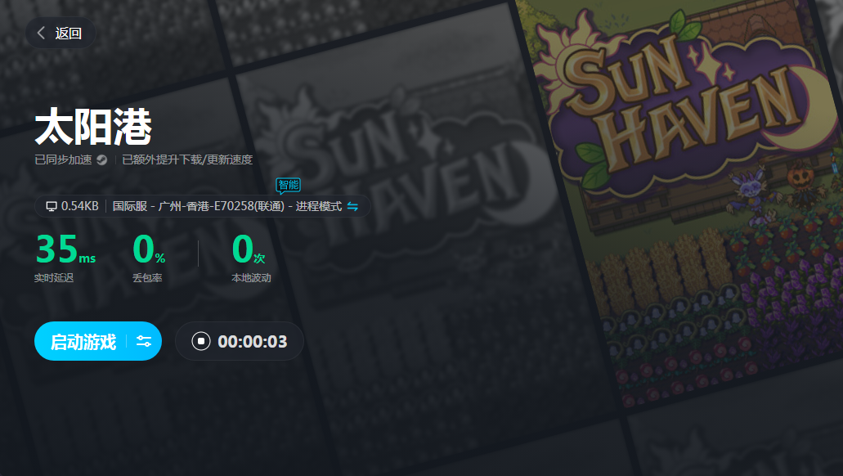Click the 太阳港 game title
This screenshot has height=476, width=843.
(93, 127)
